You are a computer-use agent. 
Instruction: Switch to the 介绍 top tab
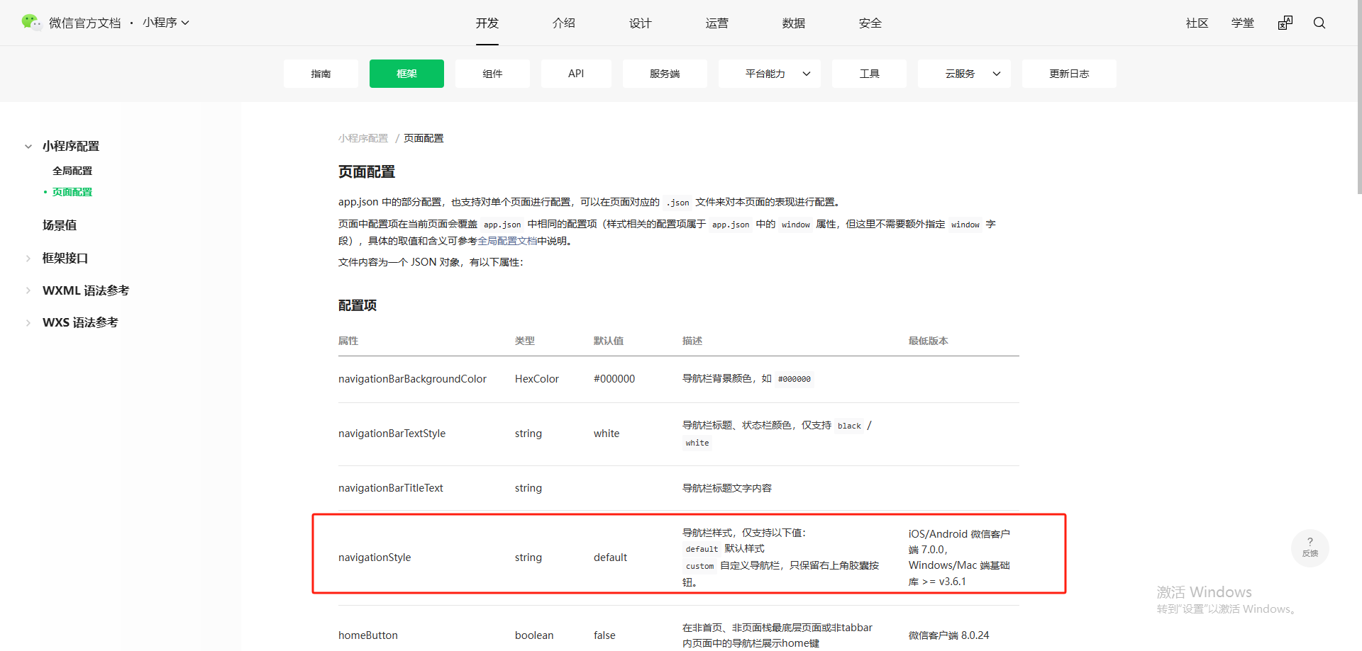(x=564, y=23)
